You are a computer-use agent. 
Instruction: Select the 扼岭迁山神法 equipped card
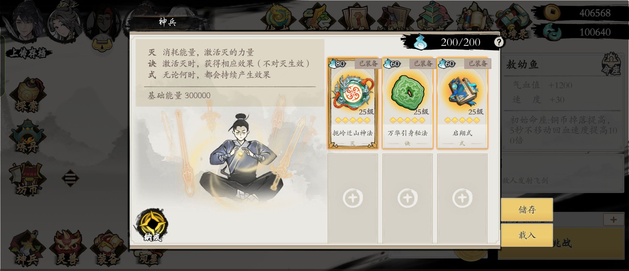coord(353,103)
